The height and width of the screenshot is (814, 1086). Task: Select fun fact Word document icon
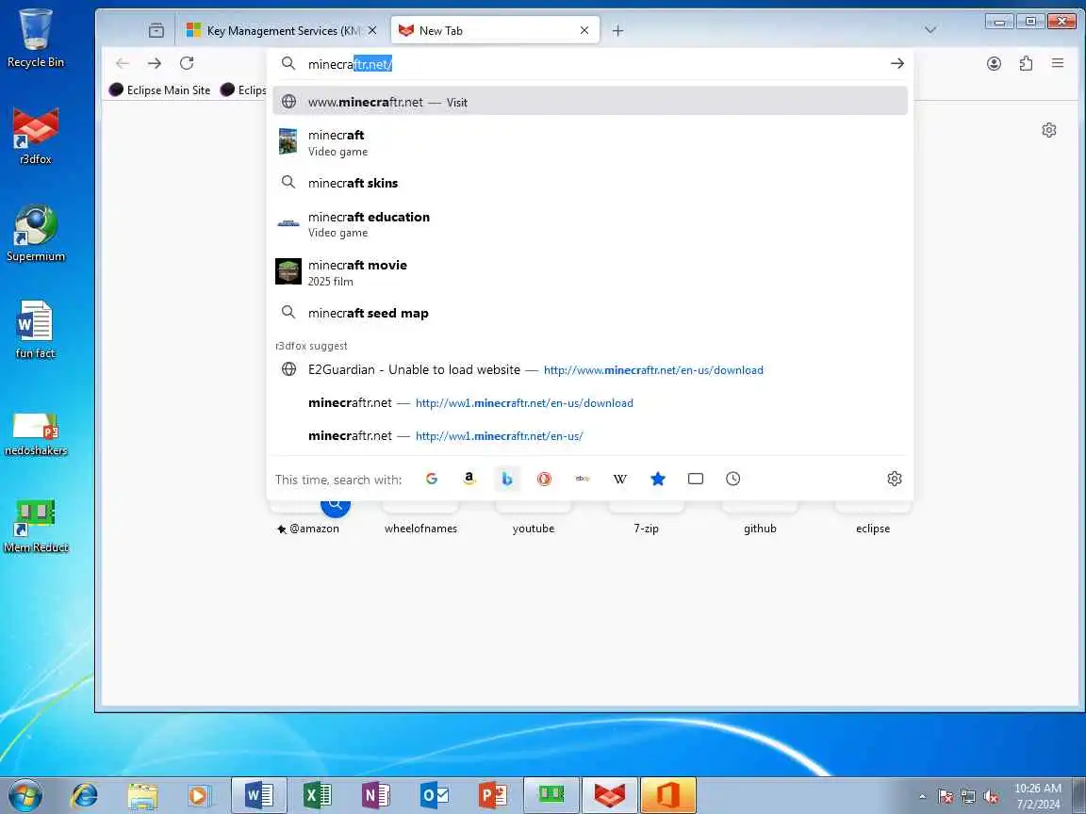(35, 330)
